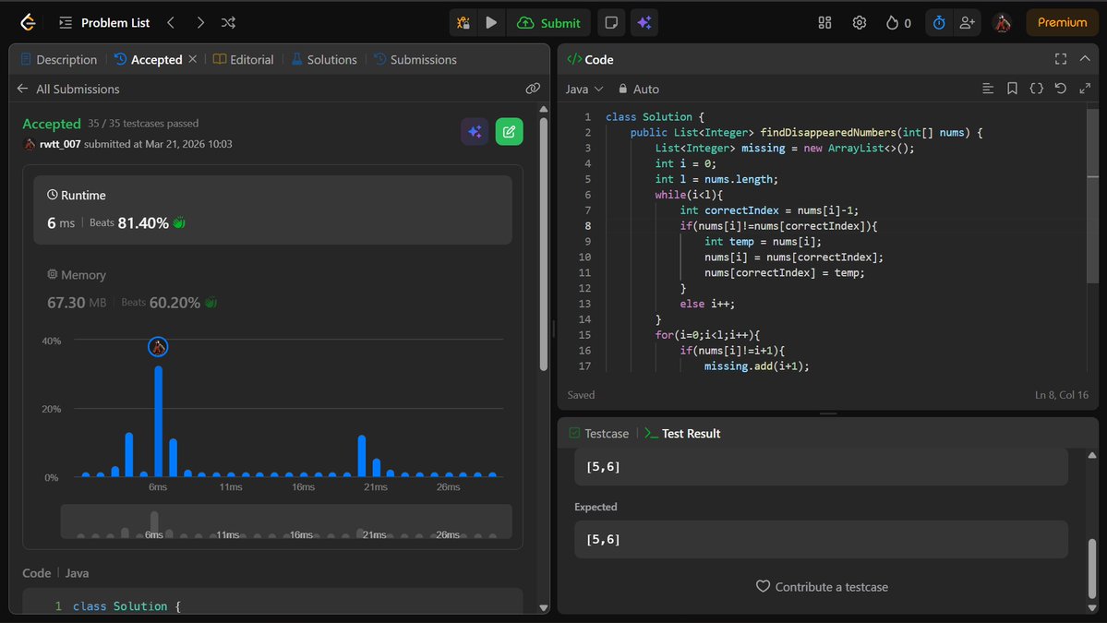
Task: Open rwtt_007 user profile link
Action: tap(60, 144)
